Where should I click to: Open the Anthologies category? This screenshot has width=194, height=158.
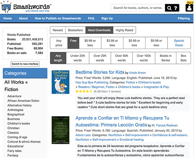(x=15, y=110)
